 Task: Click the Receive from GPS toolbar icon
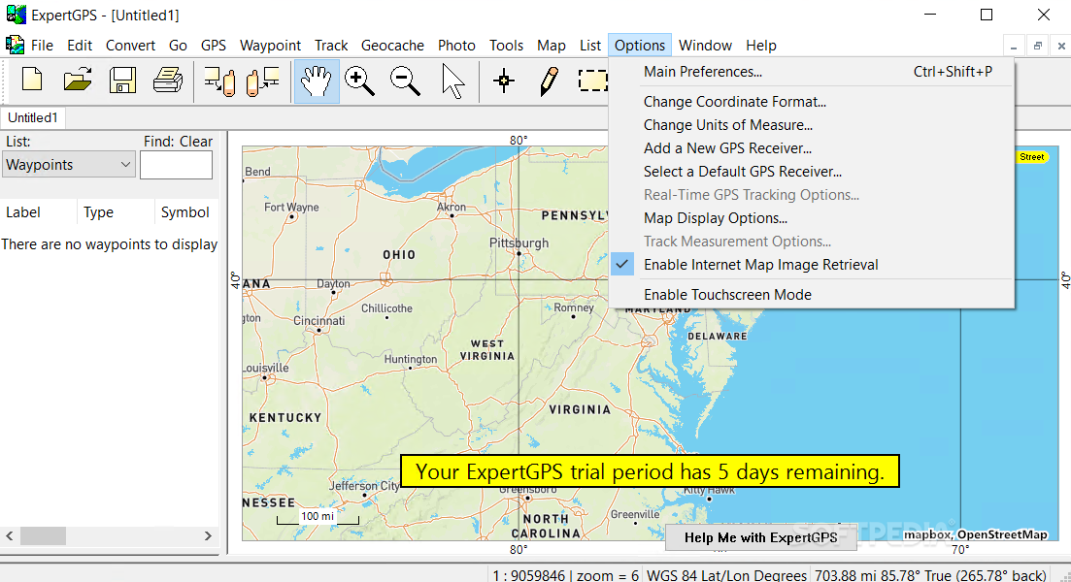(x=220, y=81)
